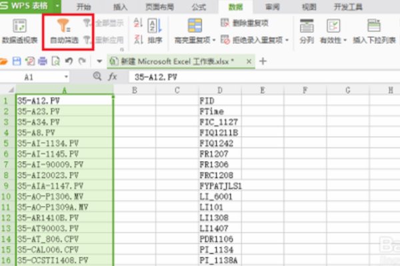Undo the last action
The image size is (400, 266).
coord(69,61)
